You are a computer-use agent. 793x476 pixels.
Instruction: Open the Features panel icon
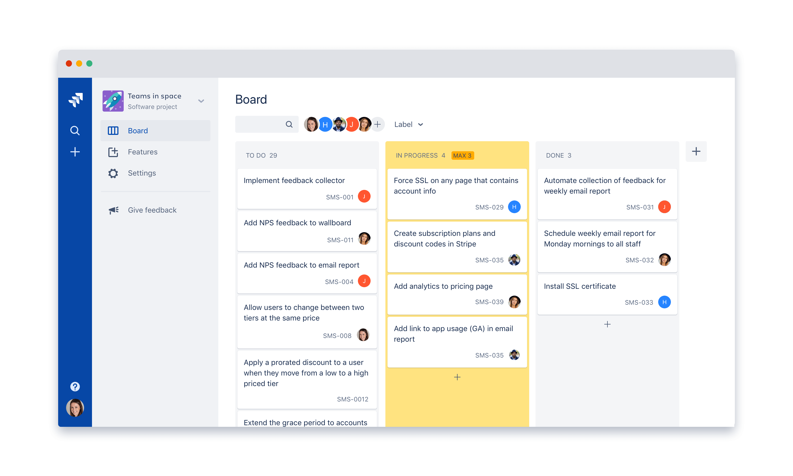[x=113, y=151]
